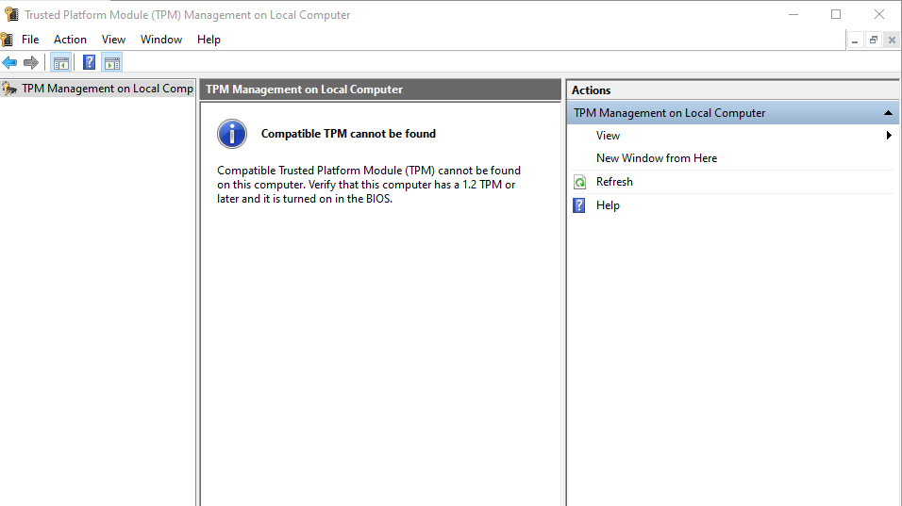Click the TPM Management on Local Computer actions header
Image resolution: width=902 pixels, height=506 pixels.
pos(732,113)
